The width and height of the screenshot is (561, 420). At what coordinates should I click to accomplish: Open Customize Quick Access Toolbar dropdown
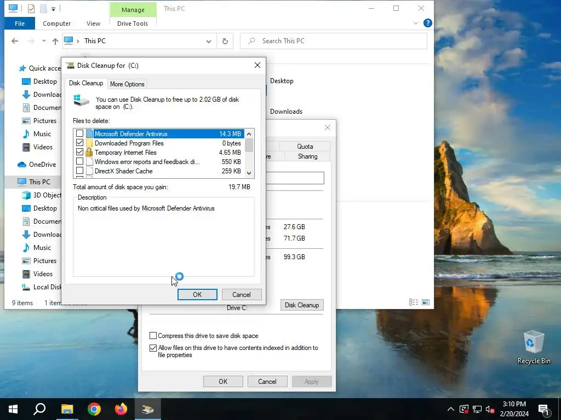(x=53, y=9)
